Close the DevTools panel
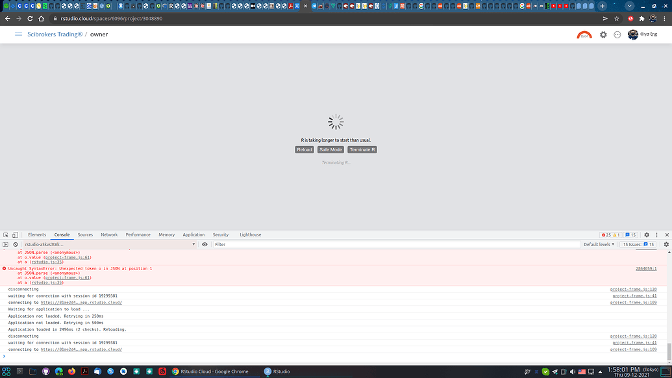The width and height of the screenshot is (672, 378). (x=667, y=235)
